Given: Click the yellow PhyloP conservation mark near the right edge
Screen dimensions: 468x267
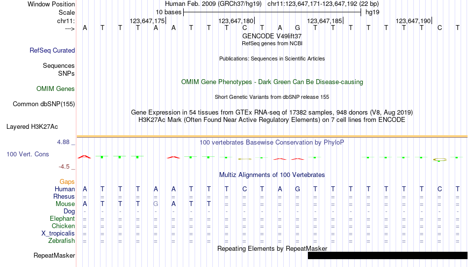Looking at the screenshot, I should tap(439, 160).
